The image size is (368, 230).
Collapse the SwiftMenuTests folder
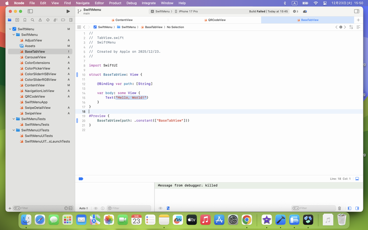pyautogui.click(x=14, y=119)
